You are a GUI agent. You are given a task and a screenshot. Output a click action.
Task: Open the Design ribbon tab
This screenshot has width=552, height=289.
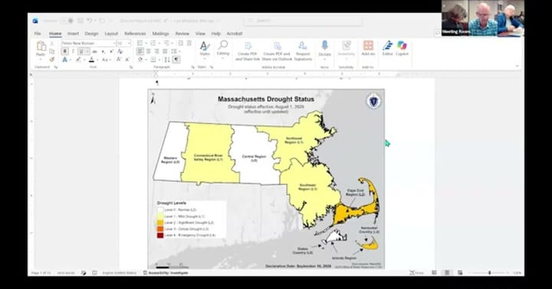91,34
